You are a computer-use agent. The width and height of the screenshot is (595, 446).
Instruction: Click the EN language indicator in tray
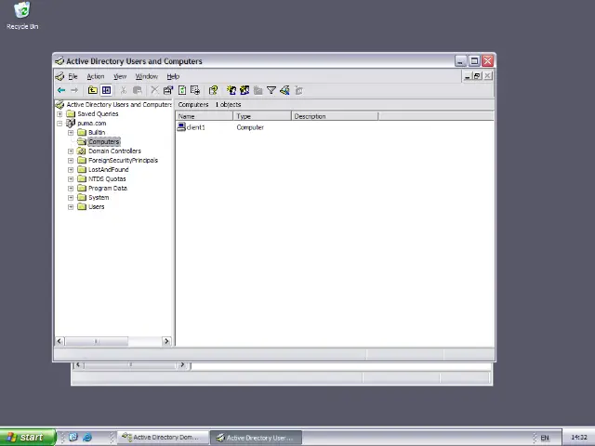click(x=545, y=438)
